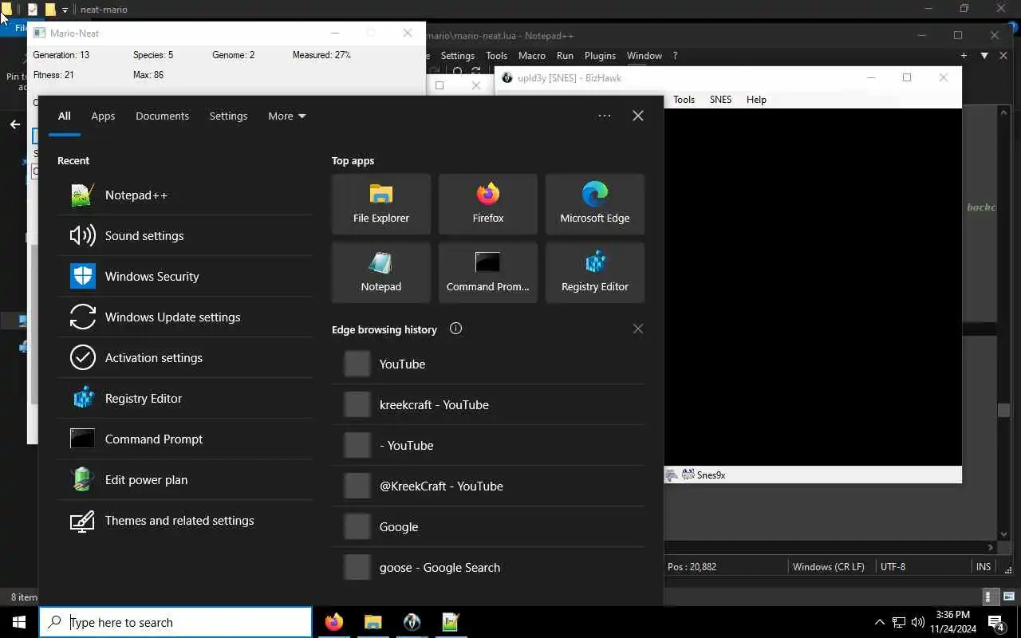
Task: Click the taskbar clock and date
Action: [953, 622]
